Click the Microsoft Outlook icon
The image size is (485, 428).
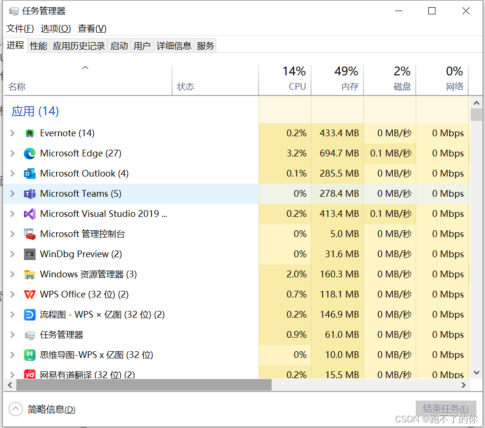coord(30,174)
